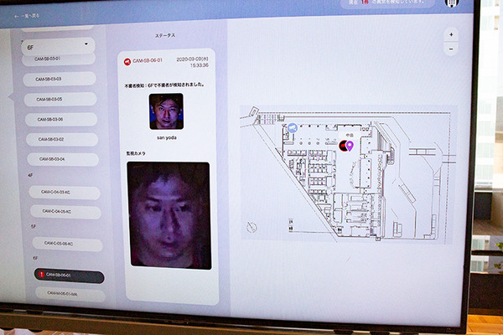Click the purple location pin on map

350,146
